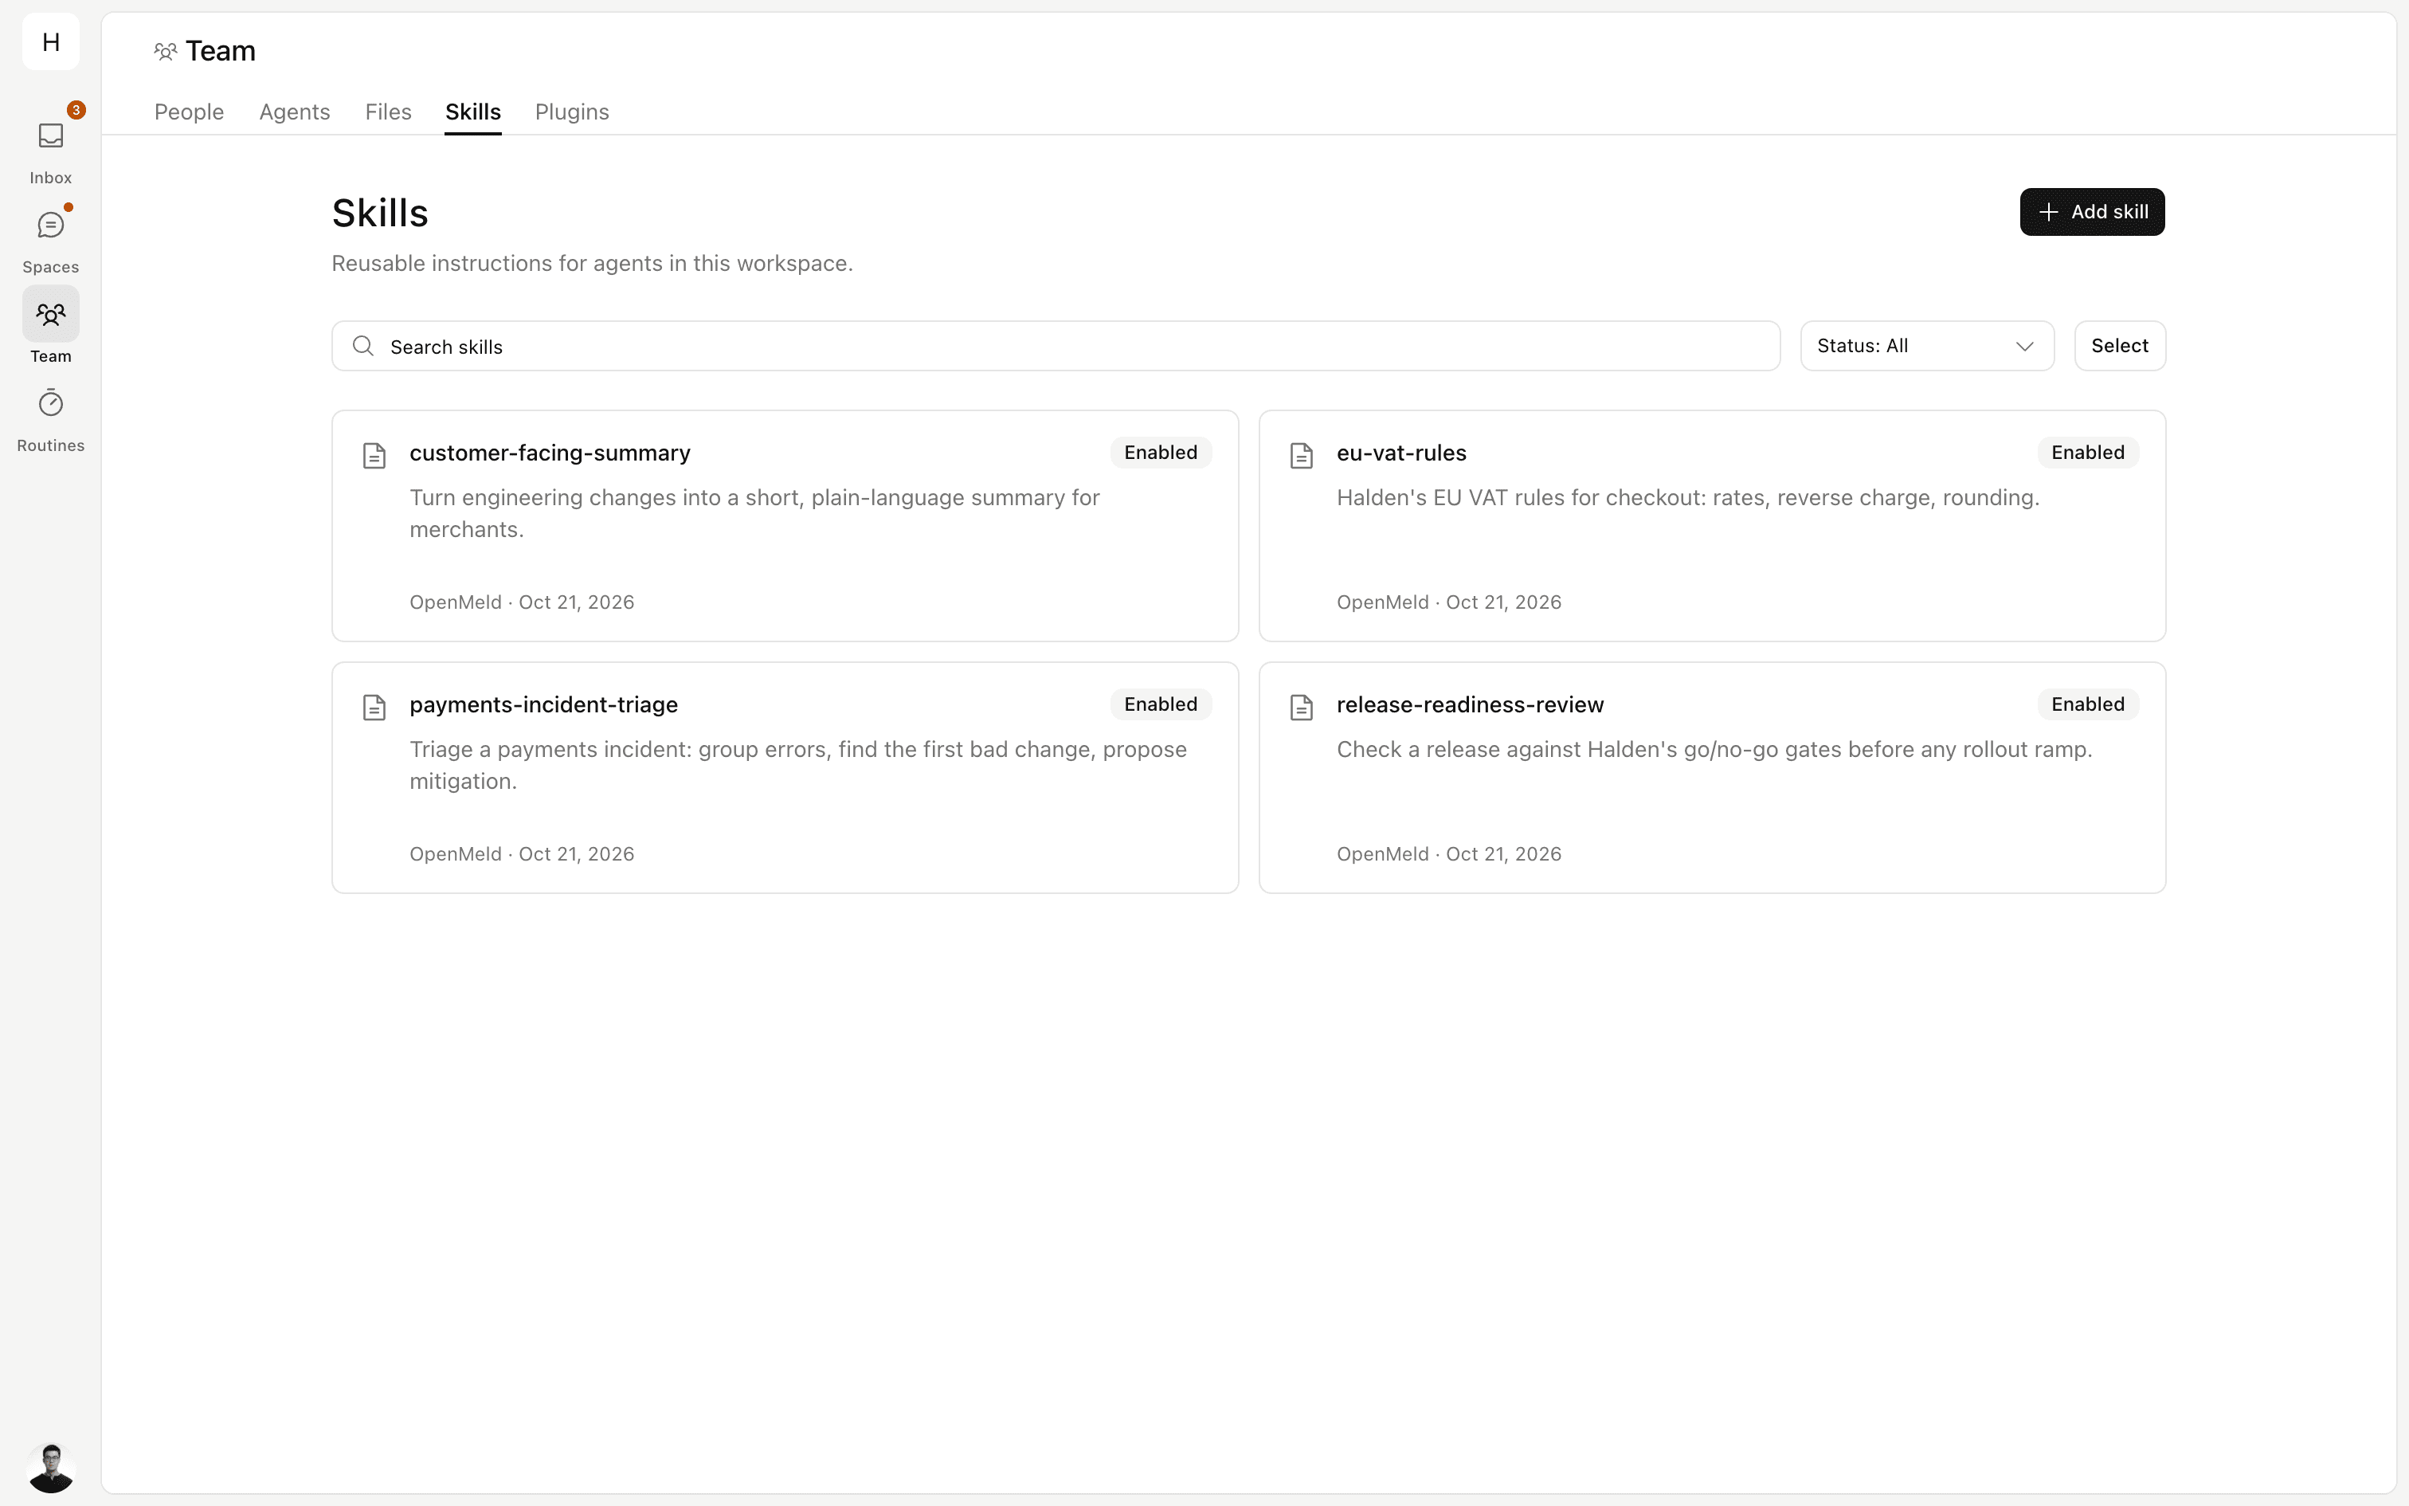The height and width of the screenshot is (1506, 2409).
Task: Switch to the Skills tab
Action: (473, 112)
